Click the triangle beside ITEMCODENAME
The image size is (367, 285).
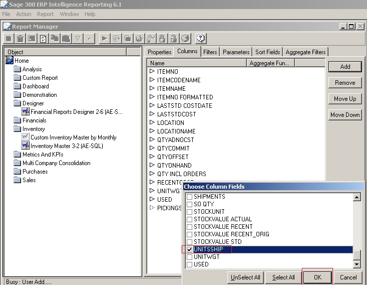152,79
